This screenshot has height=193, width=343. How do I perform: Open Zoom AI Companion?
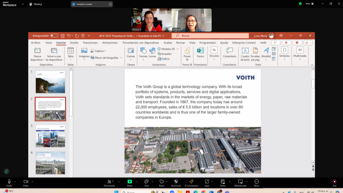tap(192, 183)
